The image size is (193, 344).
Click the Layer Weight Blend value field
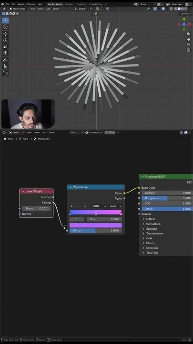36,208
